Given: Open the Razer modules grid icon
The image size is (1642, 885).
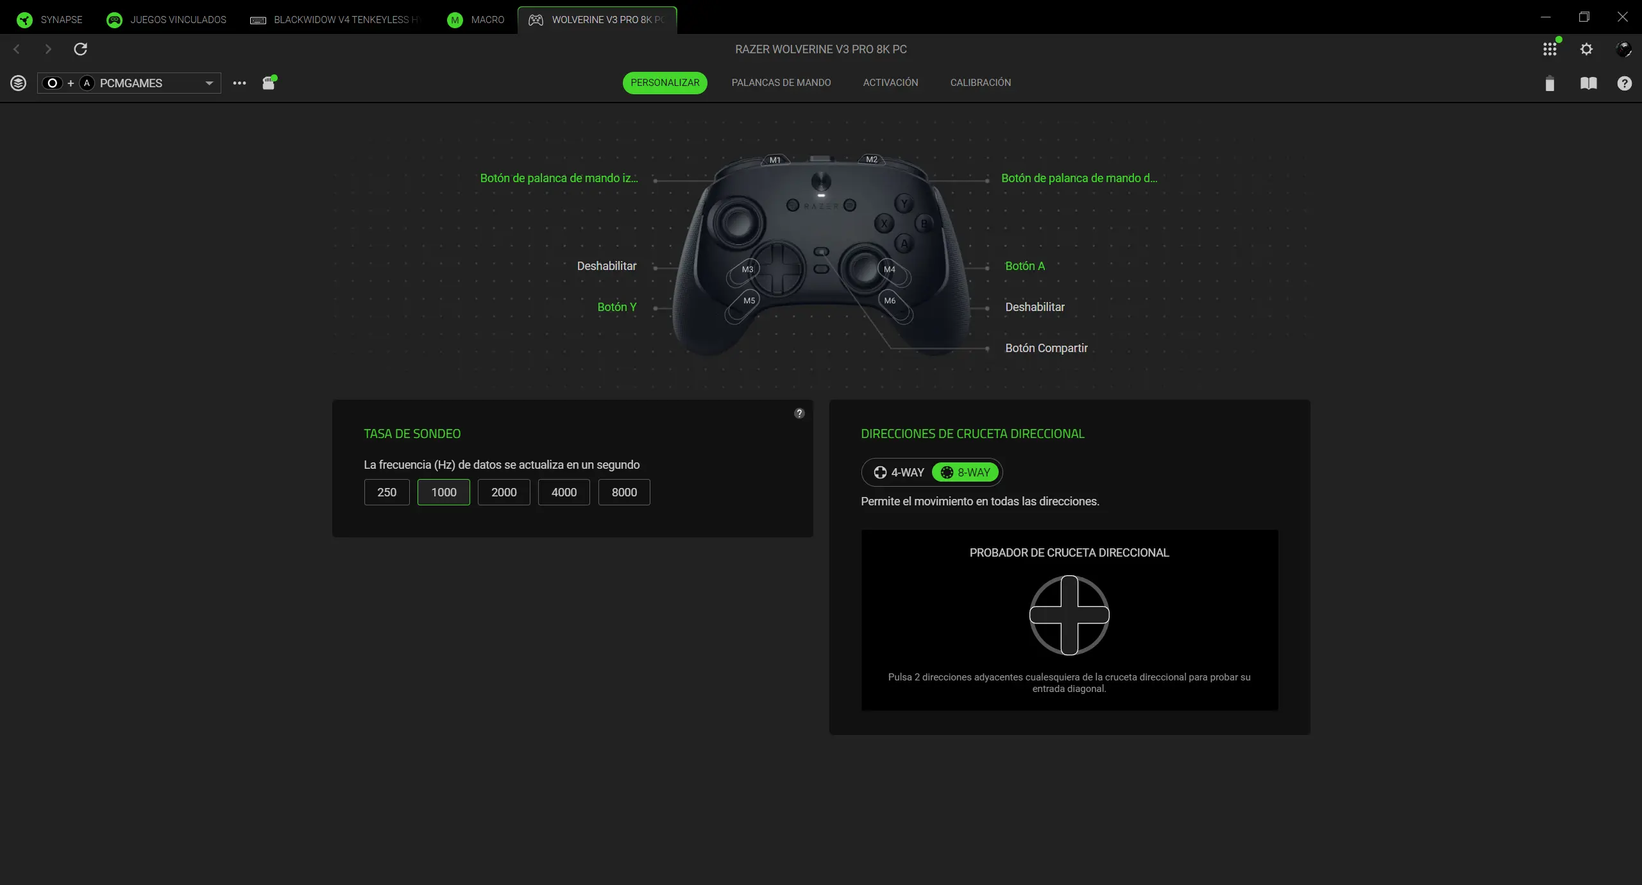Looking at the screenshot, I should point(1550,49).
